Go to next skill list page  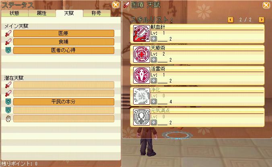(262, 20)
